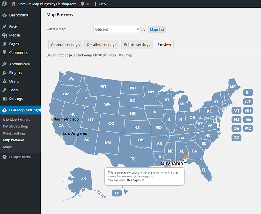Viewport: 261px width, 214px height.
Task: Click the Settings sidebar icon
Action: pyautogui.click(x=5, y=99)
